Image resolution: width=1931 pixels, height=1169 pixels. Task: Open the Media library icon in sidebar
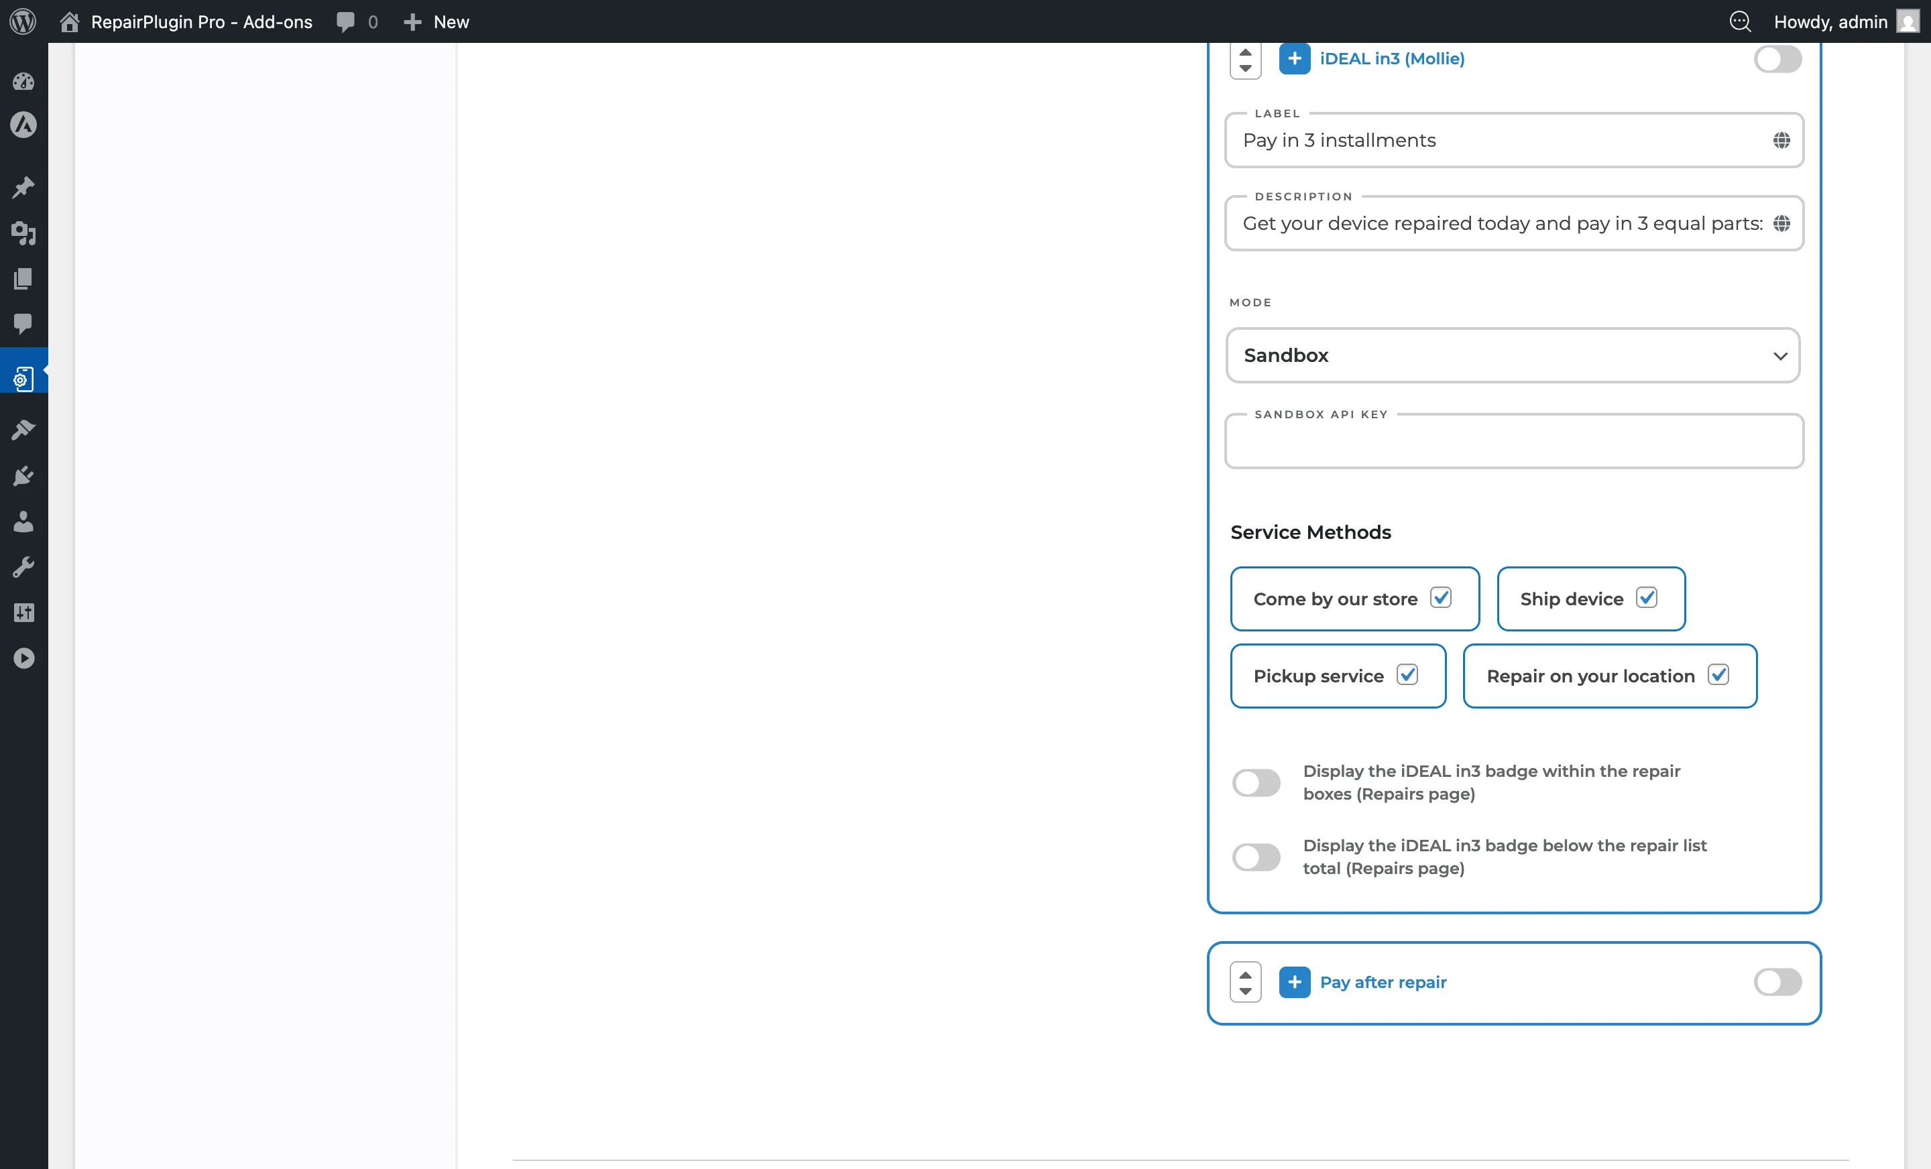(x=23, y=235)
